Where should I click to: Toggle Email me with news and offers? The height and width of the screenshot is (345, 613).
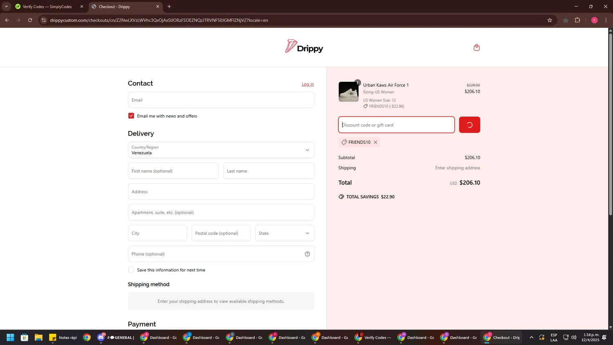(131, 116)
